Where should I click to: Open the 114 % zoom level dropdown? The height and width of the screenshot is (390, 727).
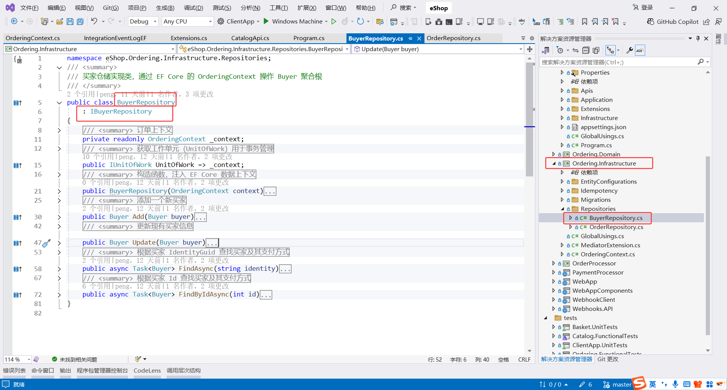pyautogui.click(x=17, y=359)
